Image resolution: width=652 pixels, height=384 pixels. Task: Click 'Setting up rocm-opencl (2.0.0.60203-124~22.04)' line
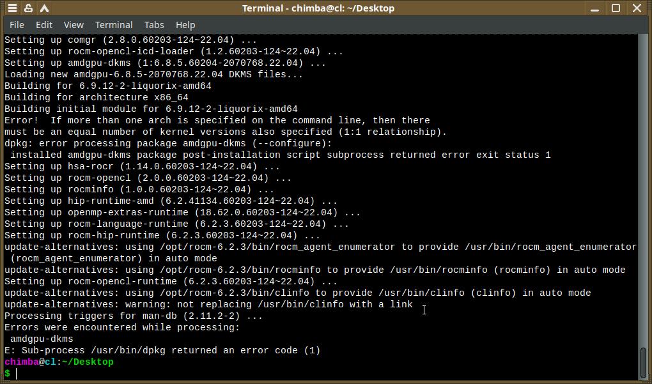148,178
